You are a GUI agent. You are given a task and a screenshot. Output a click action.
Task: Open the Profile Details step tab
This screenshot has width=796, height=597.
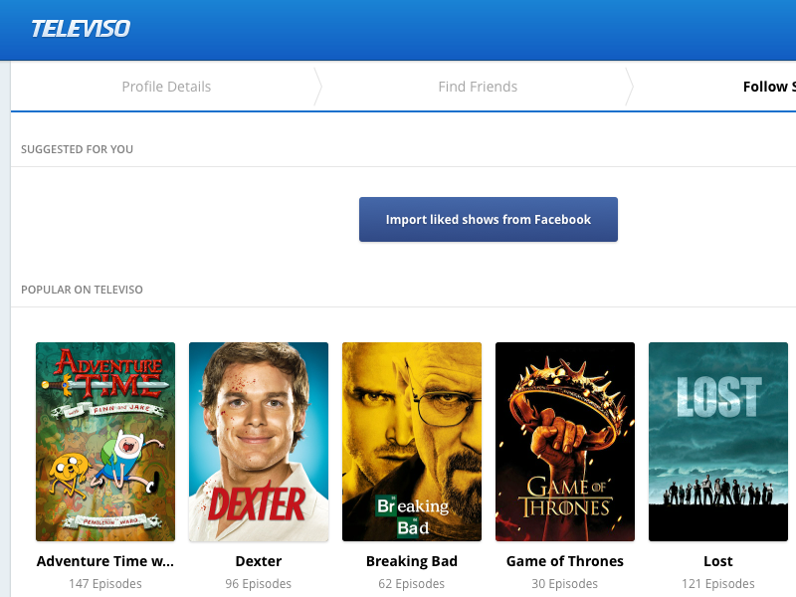pyautogui.click(x=166, y=87)
